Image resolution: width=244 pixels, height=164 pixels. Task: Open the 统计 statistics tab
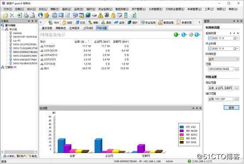(x=54, y=23)
